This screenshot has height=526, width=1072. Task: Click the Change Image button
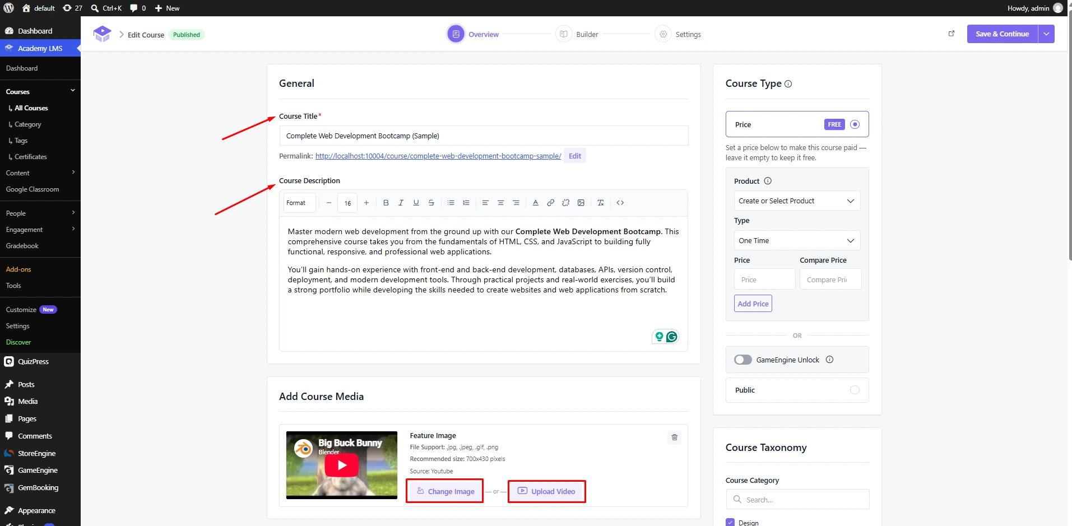coord(445,491)
